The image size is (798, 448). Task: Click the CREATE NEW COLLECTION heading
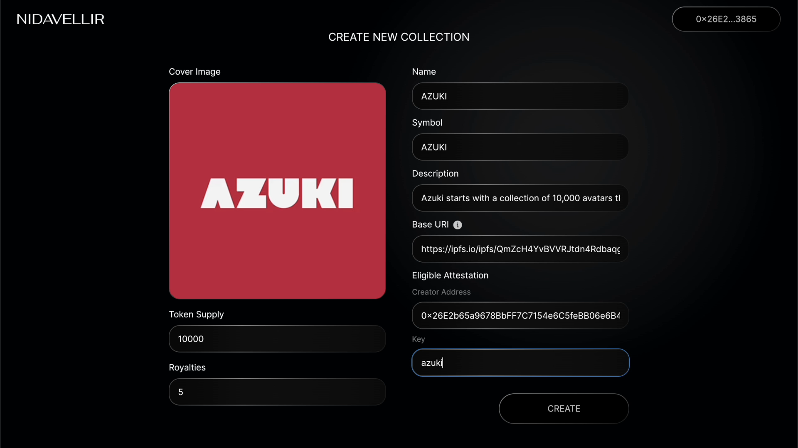point(399,37)
